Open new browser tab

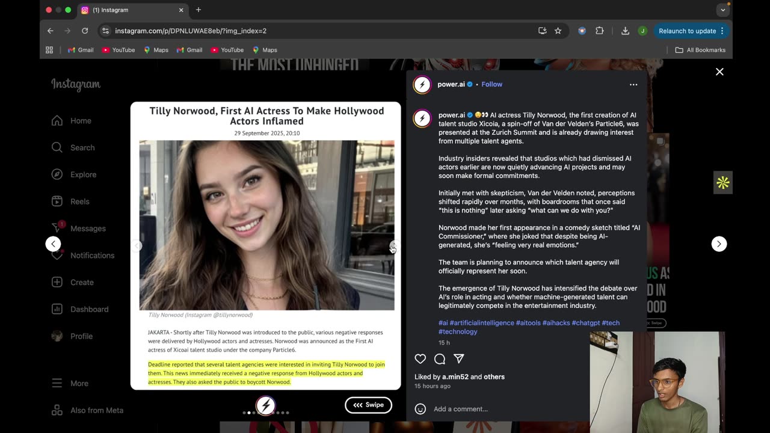pyautogui.click(x=199, y=10)
